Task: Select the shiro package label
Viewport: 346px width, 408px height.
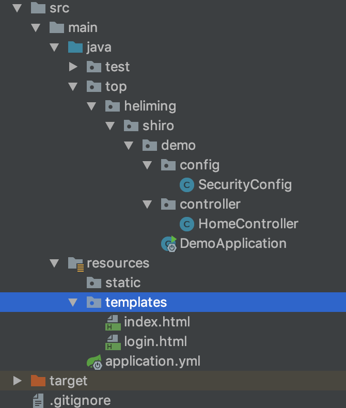Action: 158,126
